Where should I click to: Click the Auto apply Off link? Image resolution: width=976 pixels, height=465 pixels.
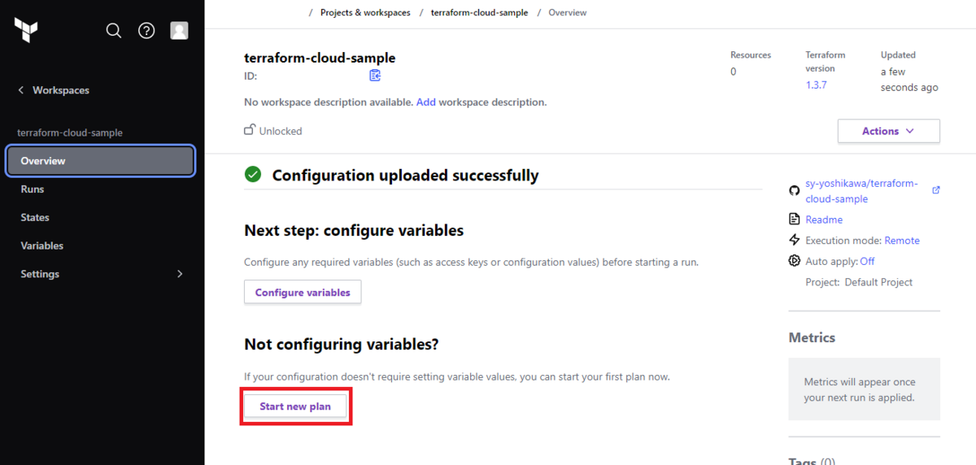[867, 261]
